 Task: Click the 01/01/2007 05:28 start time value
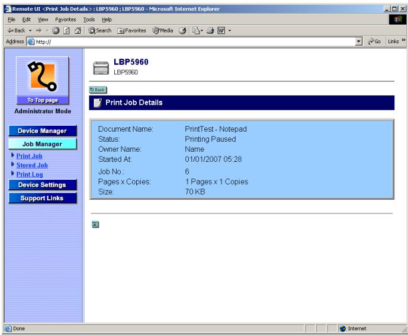[213, 159]
